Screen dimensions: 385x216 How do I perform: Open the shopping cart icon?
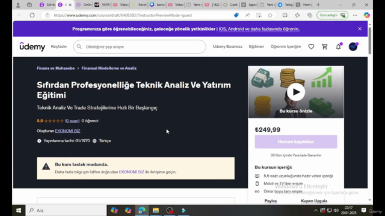pos(325,47)
